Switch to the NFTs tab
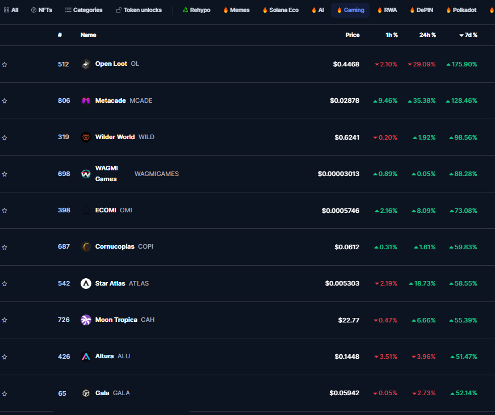Screen dimensions: 495x415 [41, 10]
